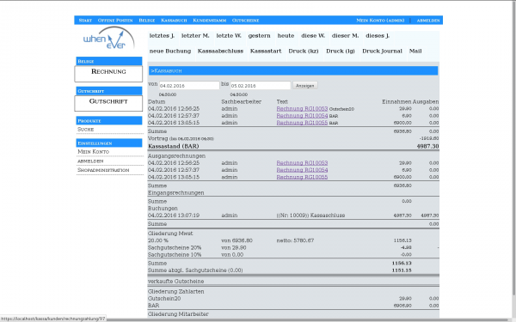Viewport: 516px width, 322px height.
Task: Filter by diese W.
Action: coord(313,36)
